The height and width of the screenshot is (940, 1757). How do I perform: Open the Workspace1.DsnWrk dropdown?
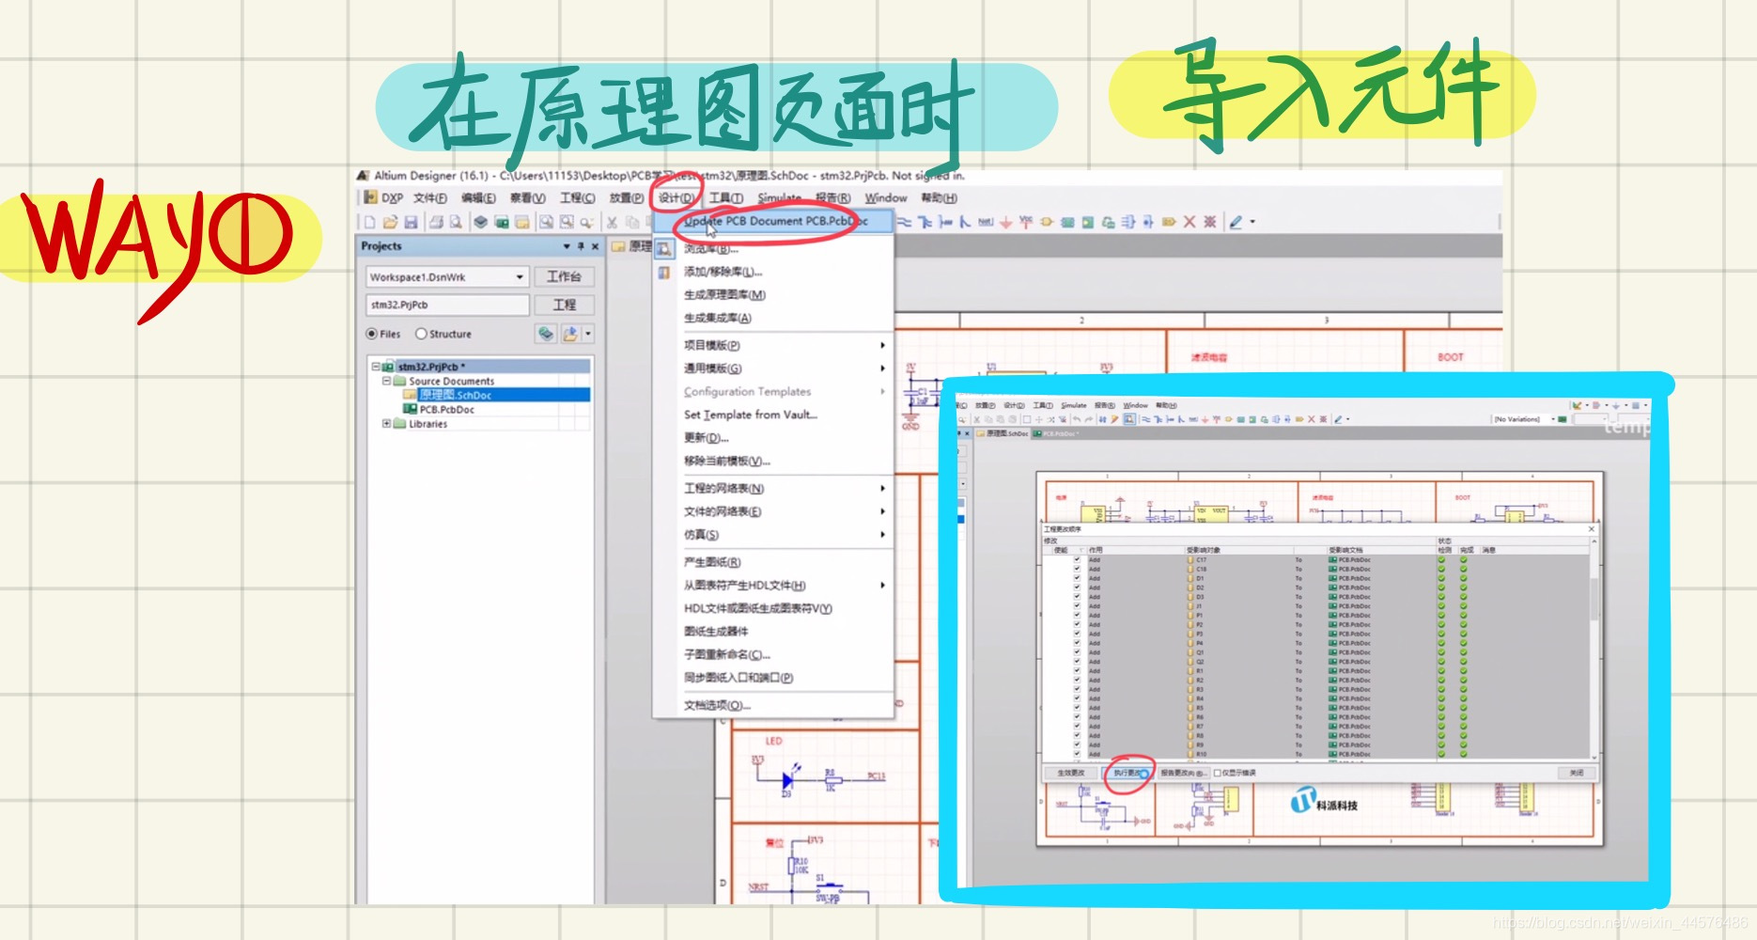(x=520, y=277)
